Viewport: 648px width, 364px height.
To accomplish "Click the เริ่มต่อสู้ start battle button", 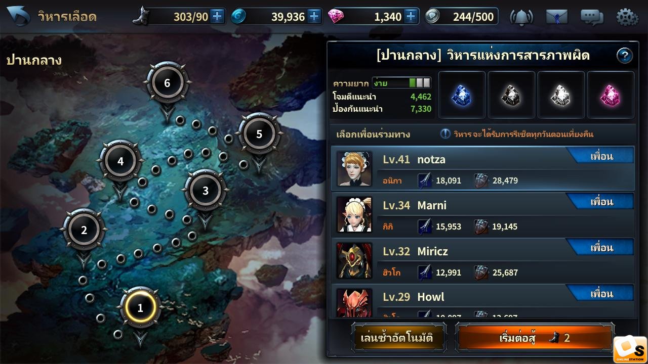I will point(534,337).
